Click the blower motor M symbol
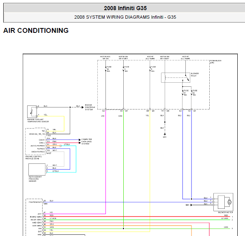The height and width of the screenshot is (236, 245). click(229, 202)
